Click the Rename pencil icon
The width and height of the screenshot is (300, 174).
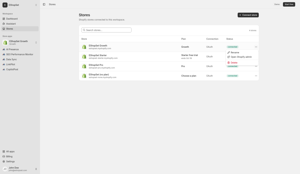point(229,52)
